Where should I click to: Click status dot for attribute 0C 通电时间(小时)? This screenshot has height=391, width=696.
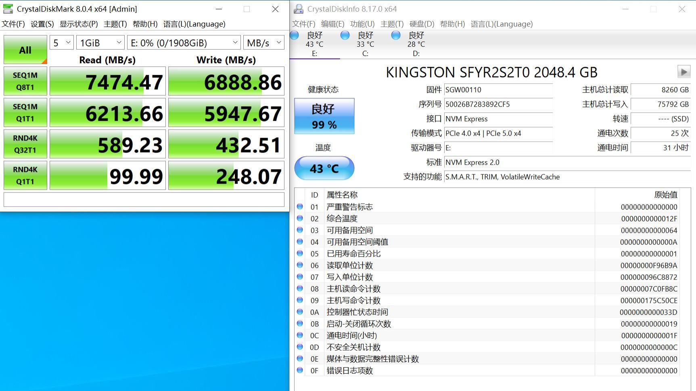click(300, 335)
